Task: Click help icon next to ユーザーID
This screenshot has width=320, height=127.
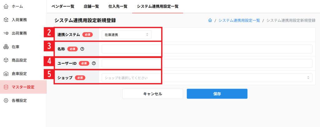Action: [94, 63]
